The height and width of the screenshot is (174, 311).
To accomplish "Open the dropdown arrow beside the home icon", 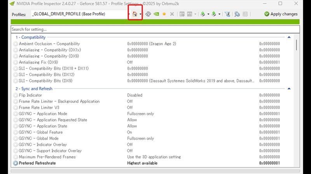I will tap(140, 14).
